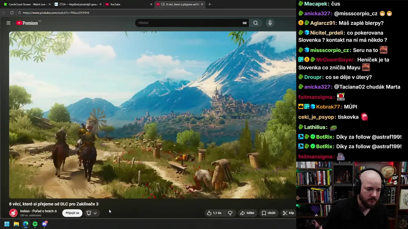Screen dimensions: 408x229
Task: Select username Nicitel_prdeli in chat
Action: pos(327,33)
